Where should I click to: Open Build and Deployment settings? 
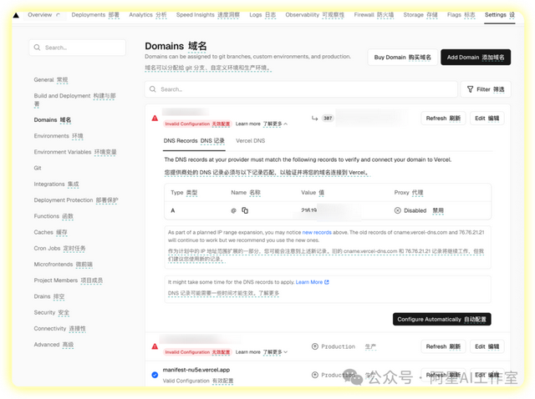coord(74,99)
